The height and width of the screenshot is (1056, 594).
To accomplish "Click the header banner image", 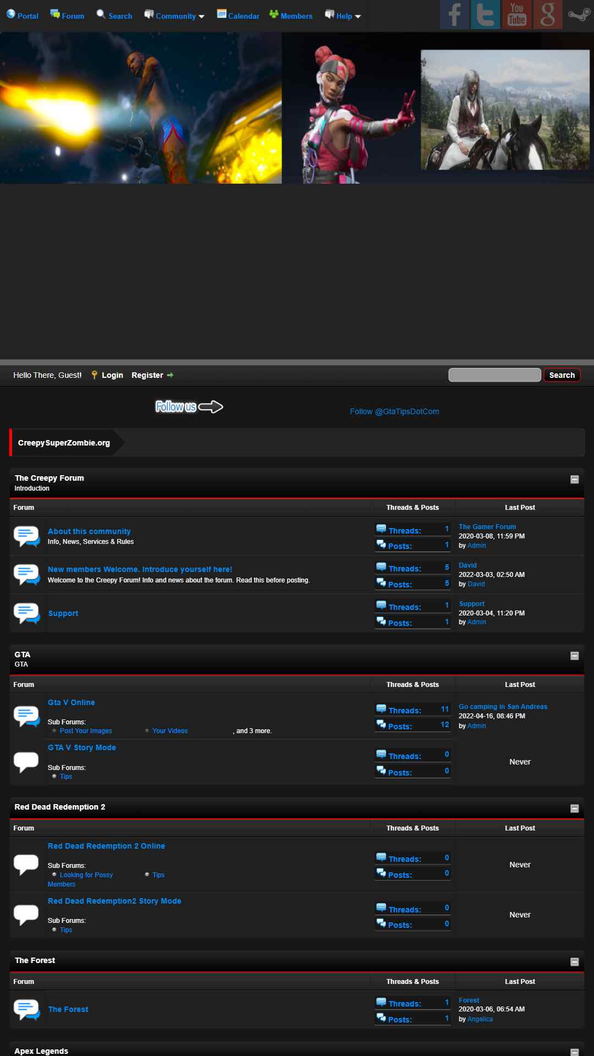I will (297, 108).
